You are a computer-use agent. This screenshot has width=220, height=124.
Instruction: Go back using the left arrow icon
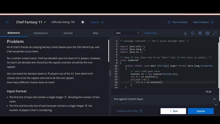point(7,22)
